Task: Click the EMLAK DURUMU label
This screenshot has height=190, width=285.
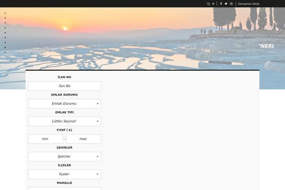Action: pyautogui.click(x=64, y=95)
